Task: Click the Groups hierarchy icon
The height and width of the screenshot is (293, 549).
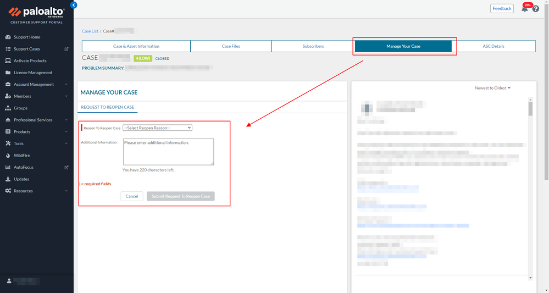Action: pos(8,108)
